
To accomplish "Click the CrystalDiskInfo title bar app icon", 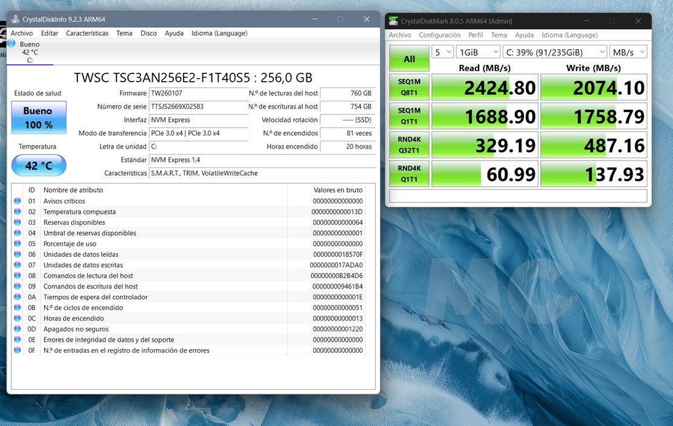I will 15,19.
